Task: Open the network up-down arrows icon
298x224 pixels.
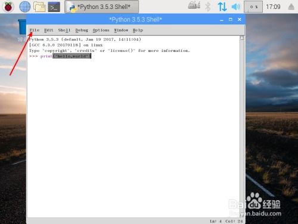Action: pos(222,7)
